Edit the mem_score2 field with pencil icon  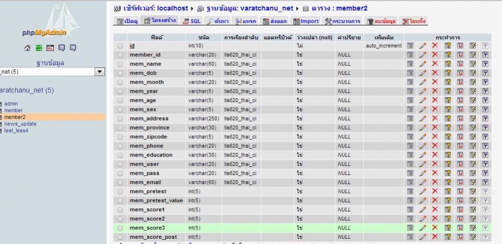pos(423,219)
